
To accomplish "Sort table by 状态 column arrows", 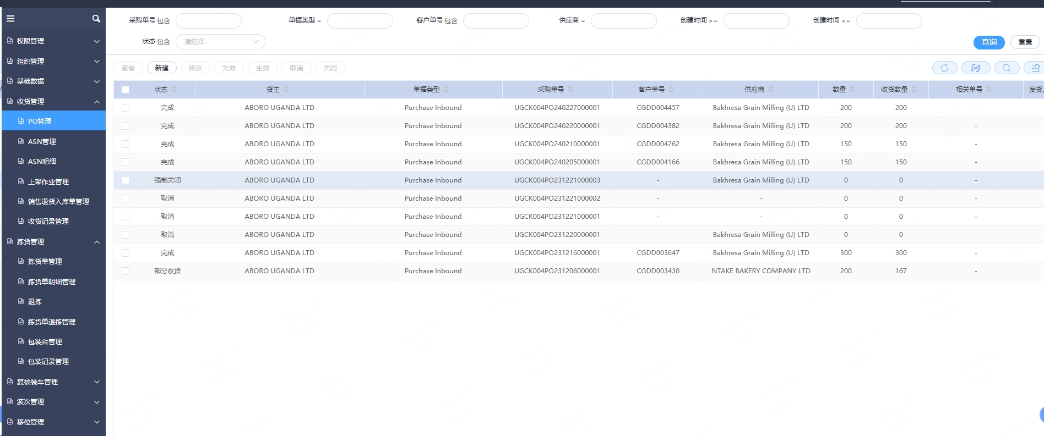I will [x=174, y=90].
